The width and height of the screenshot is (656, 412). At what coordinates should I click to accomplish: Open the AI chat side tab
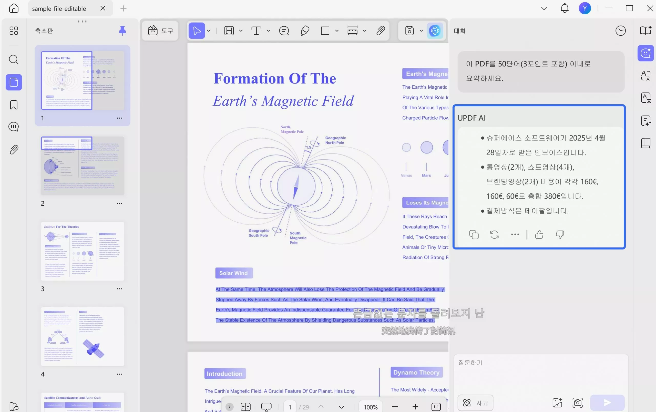coord(645,53)
